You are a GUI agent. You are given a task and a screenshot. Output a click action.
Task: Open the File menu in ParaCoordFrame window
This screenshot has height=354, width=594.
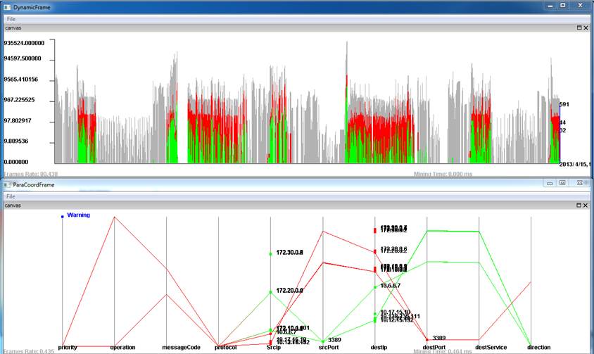click(11, 196)
